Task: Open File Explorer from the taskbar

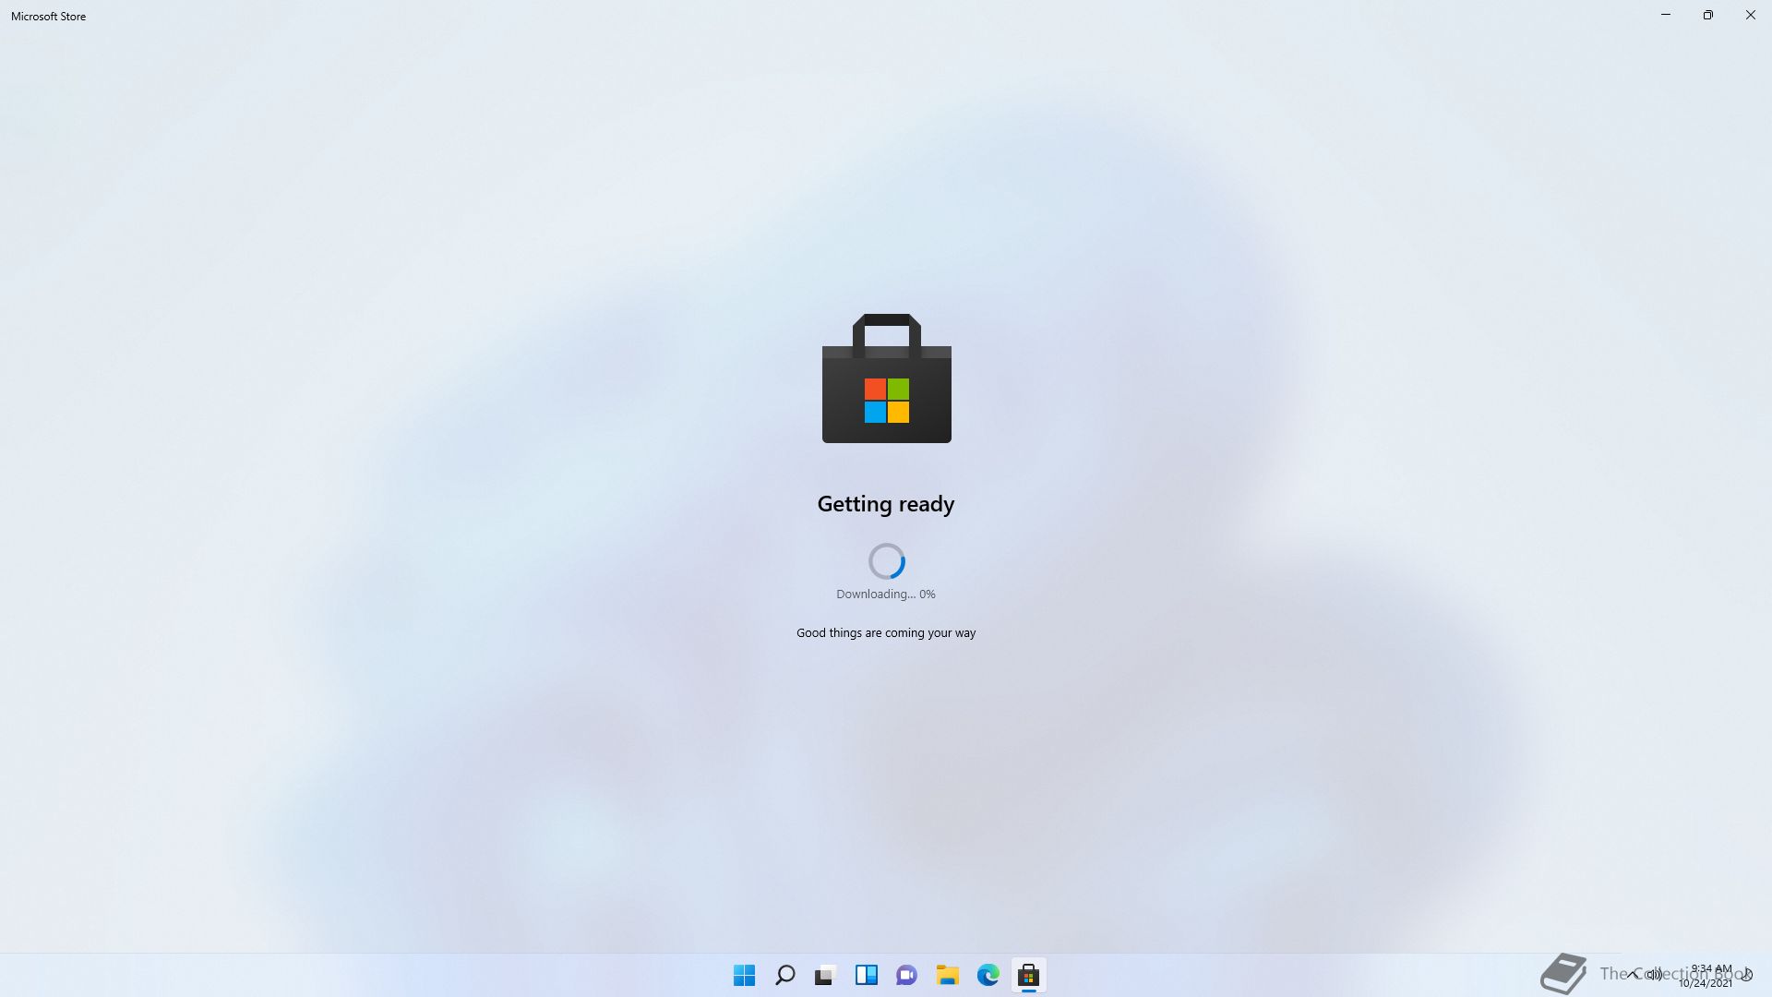Action: (x=947, y=975)
